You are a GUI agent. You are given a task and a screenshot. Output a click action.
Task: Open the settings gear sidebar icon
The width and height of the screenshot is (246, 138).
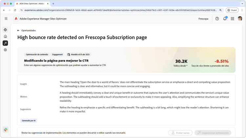5,50
